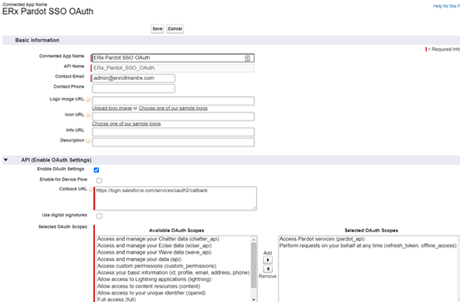Click help icon beside Description label
This screenshot has height=302, width=460.
click(89, 142)
